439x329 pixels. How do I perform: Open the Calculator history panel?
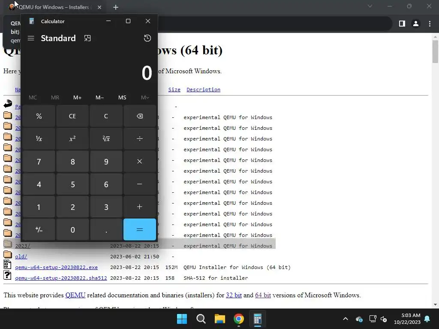(x=147, y=38)
